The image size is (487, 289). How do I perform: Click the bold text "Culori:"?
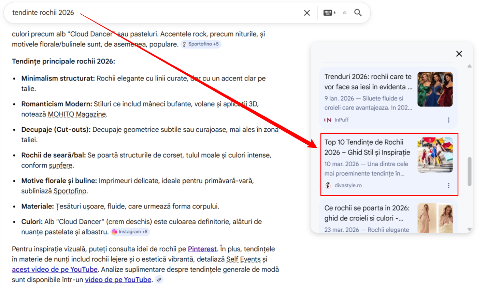tap(32, 222)
